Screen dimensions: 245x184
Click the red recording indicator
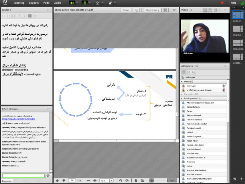click(222, 3)
